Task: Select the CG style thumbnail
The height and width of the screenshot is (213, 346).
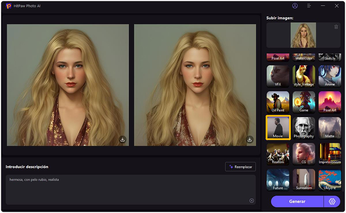Action: 304,154
